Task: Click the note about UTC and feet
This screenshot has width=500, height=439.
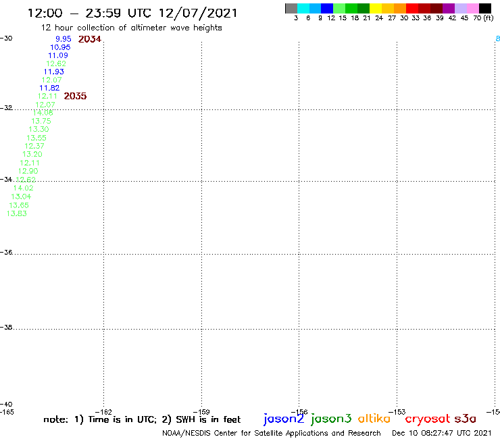Action: pyautogui.click(x=142, y=419)
